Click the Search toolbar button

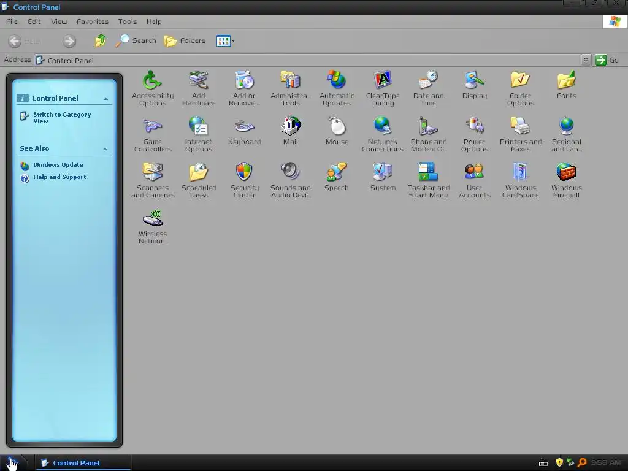pyautogui.click(x=136, y=40)
